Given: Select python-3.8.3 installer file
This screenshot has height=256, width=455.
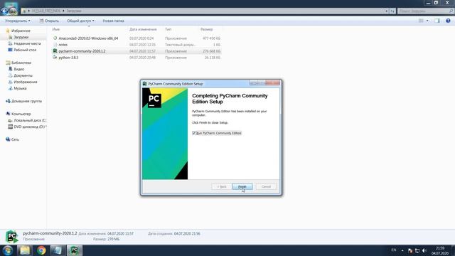Looking at the screenshot, I should [68, 58].
